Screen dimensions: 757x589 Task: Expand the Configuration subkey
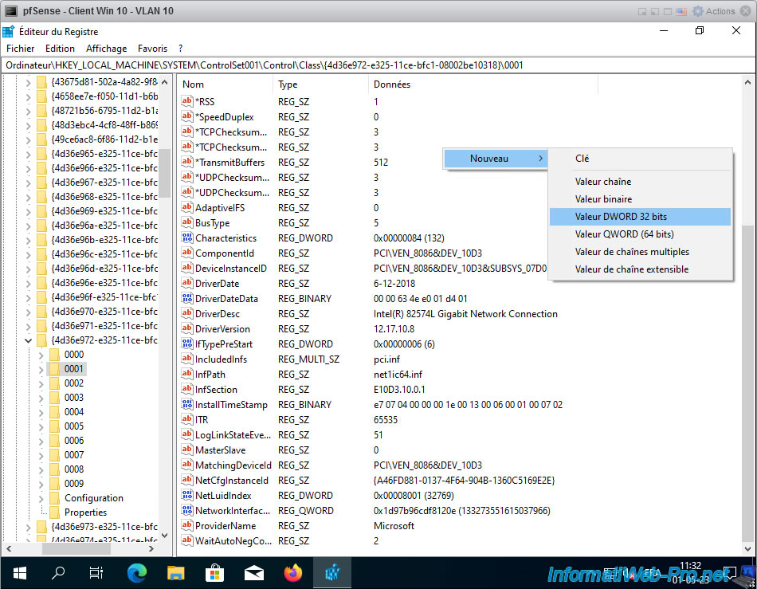tap(41, 498)
